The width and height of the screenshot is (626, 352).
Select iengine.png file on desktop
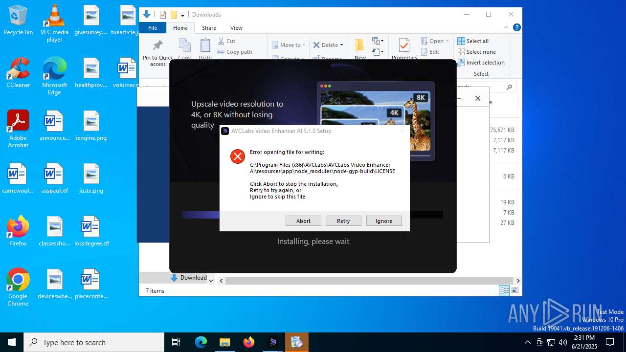[x=91, y=126]
